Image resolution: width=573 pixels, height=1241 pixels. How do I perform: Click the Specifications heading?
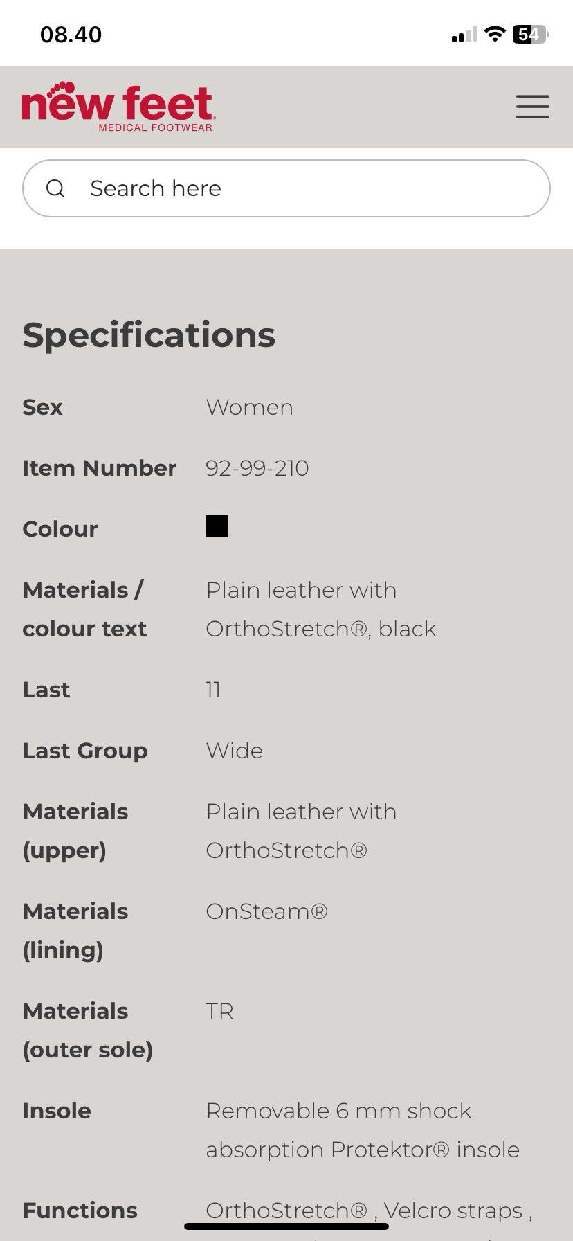click(x=149, y=335)
